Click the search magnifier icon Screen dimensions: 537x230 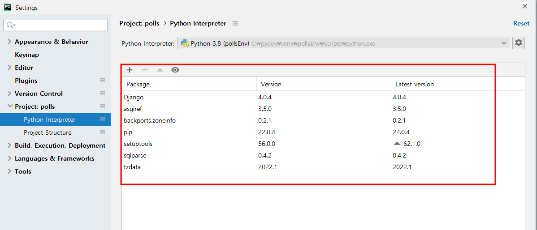click(x=11, y=25)
